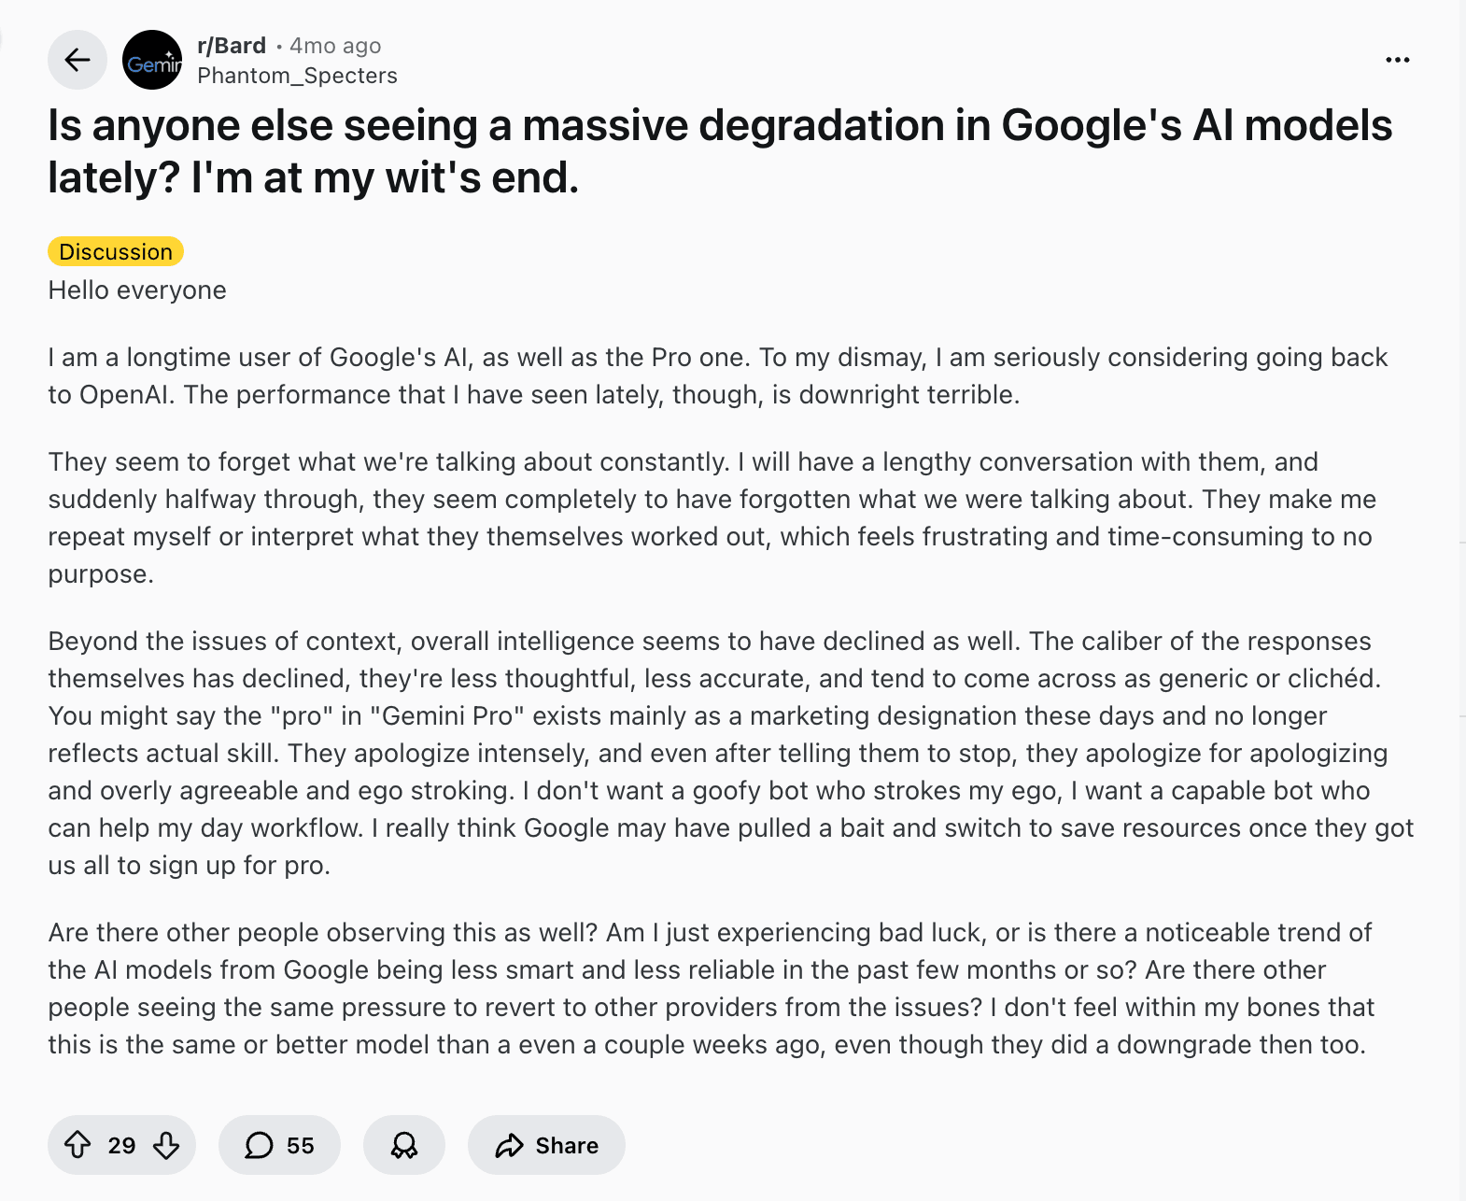Click the Share arrow icon

tap(509, 1144)
